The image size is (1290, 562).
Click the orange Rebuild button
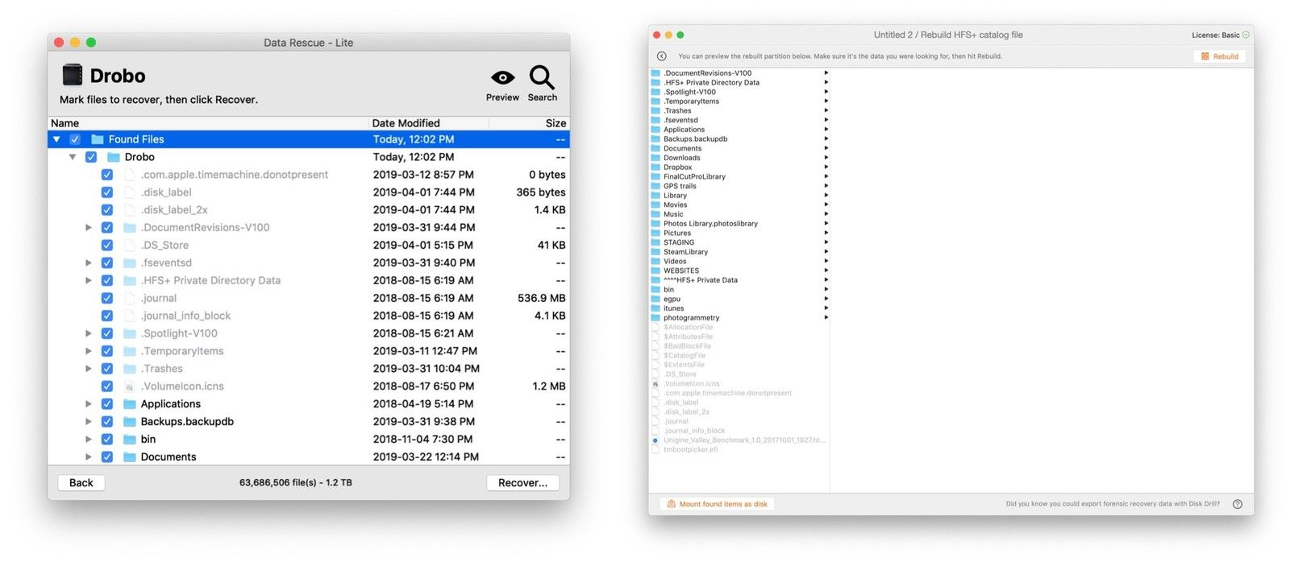click(1219, 56)
